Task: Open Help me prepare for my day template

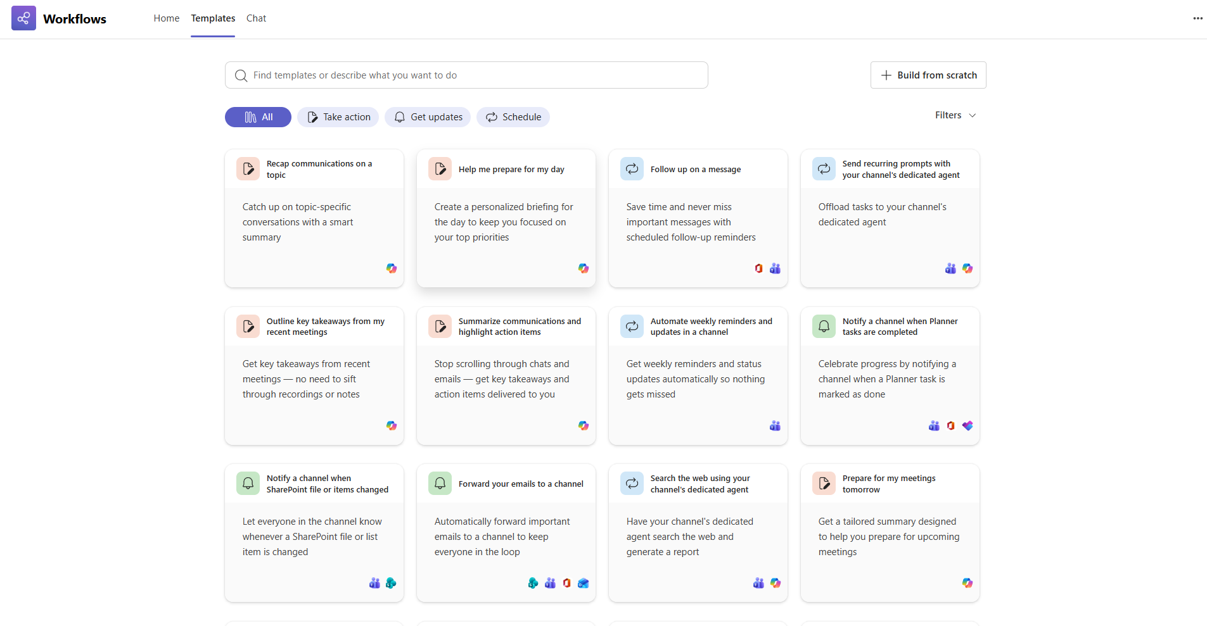Action: tap(506, 218)
